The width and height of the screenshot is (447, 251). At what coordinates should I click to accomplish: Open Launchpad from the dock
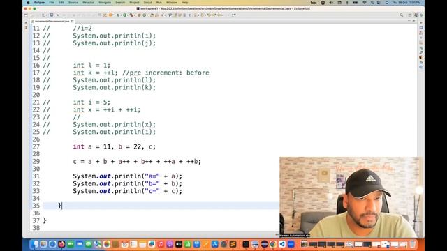[x=43, y=244]
